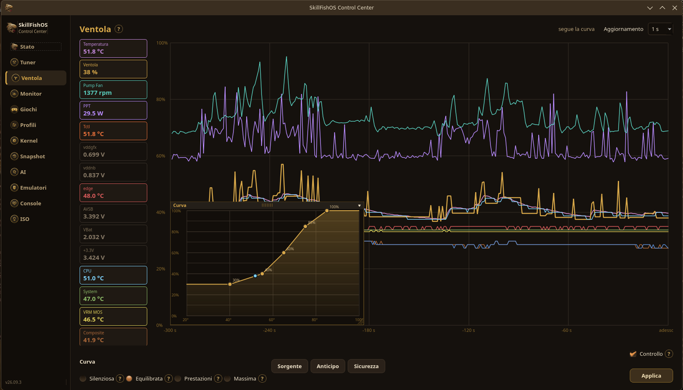The image size is (683, 390).
Task: Show help for Ventola title
Action: tap(119, 29)
